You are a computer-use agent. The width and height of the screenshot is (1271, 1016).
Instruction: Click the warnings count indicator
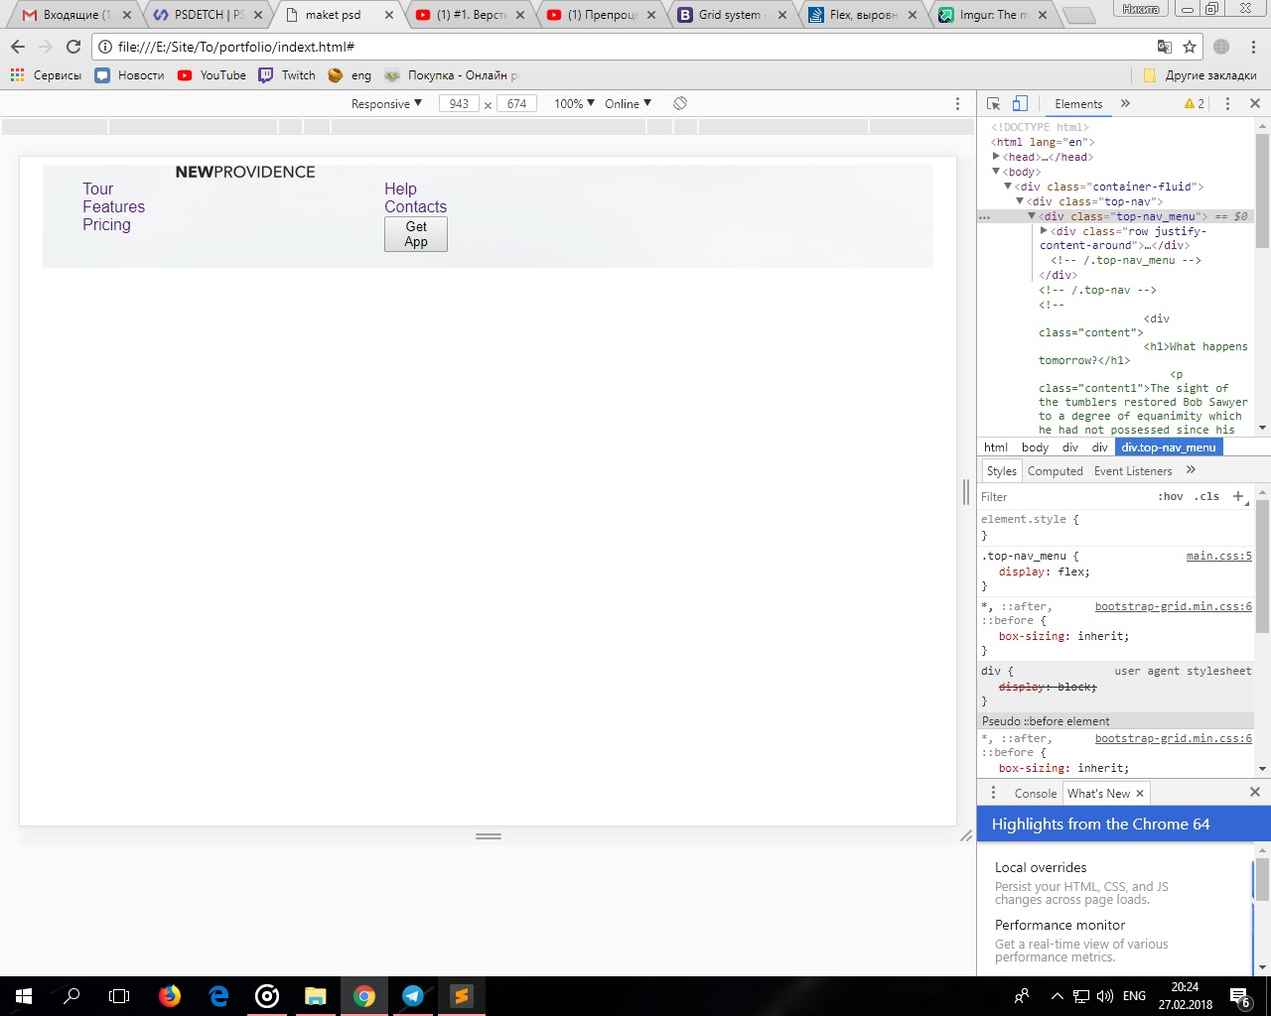(1195, 104)
